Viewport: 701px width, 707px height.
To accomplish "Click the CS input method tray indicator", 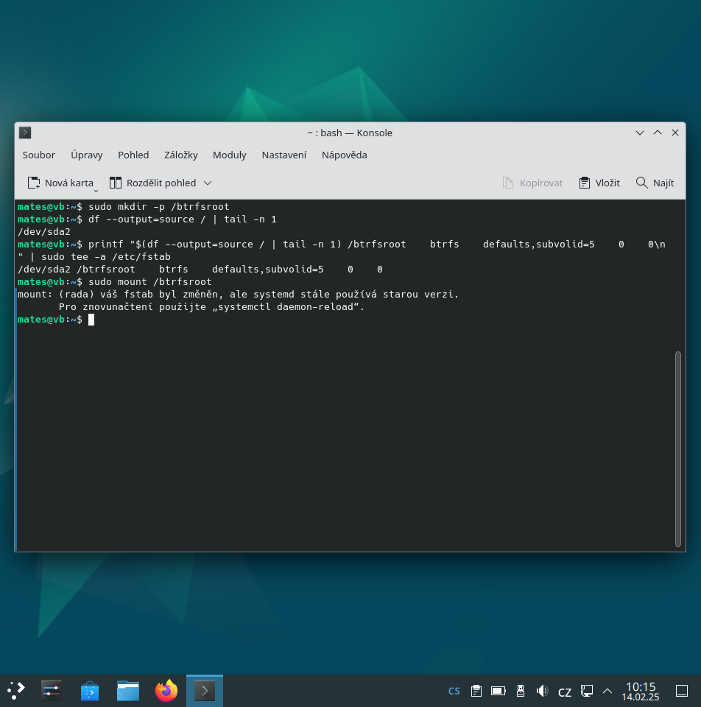I will coord(454,691).
